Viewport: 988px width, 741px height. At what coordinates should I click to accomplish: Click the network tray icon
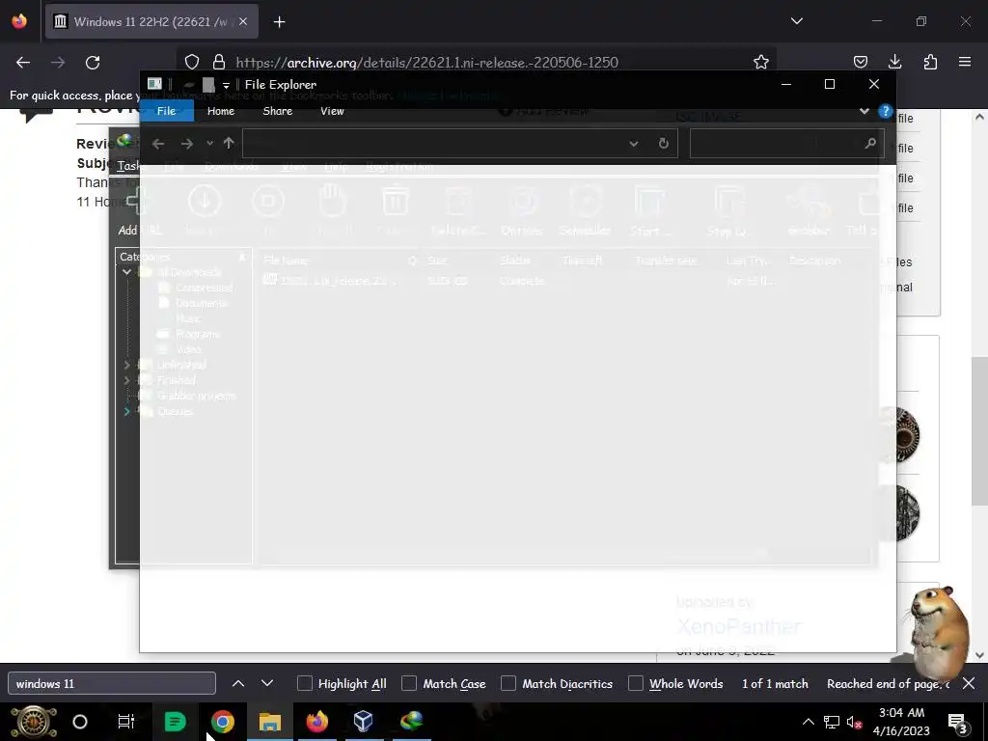pos(831,722)
